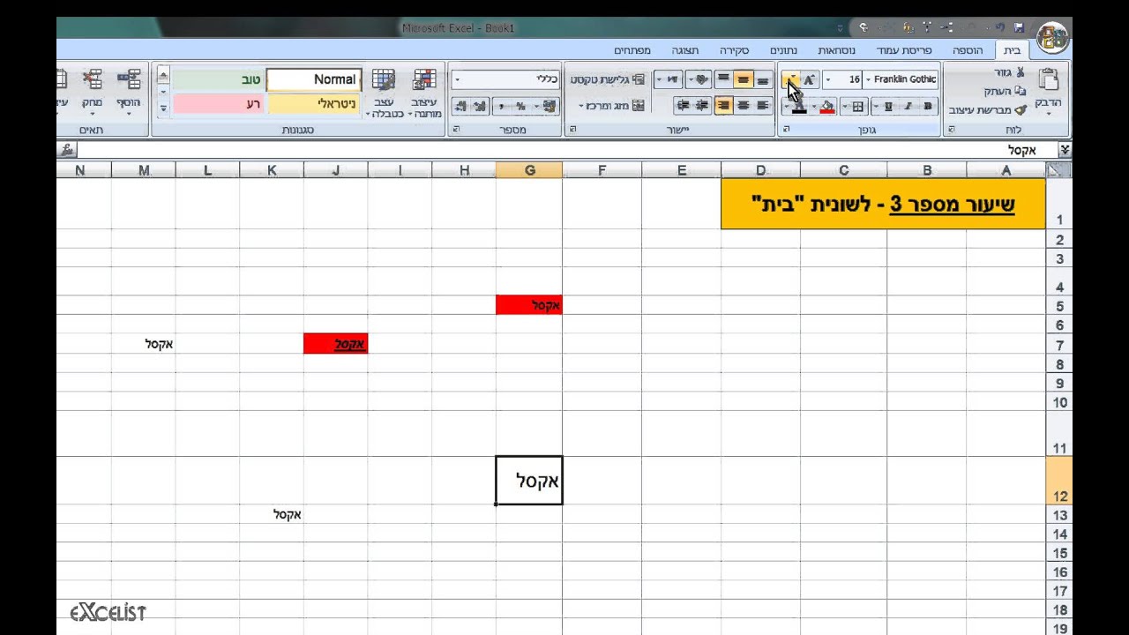Expand the formula bar
Image resolution: width=1129 pixels, height=635 pixels.
coord(1065,150)
